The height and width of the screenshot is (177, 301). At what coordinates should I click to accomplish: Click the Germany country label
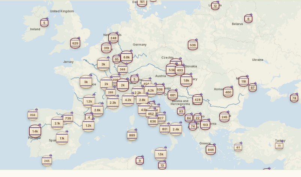139,45
